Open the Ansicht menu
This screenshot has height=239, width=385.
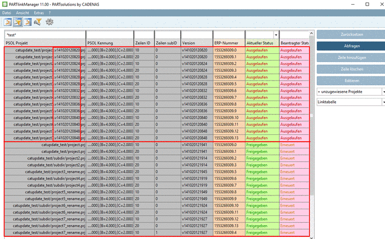(x=23, y=13)
